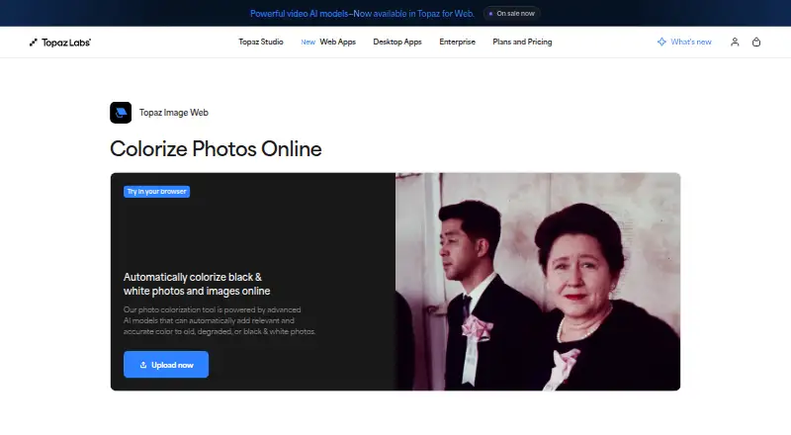This screenshot has height=435, width=791.
Task: Open the shopping bag cart icon
Action: click(756, 42)
